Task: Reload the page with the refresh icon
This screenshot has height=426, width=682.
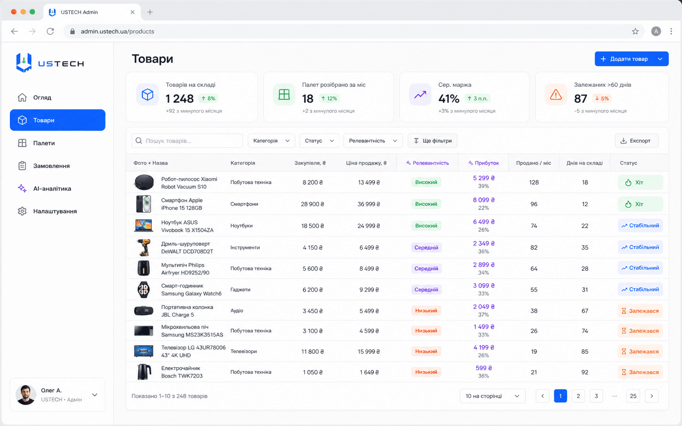Action: (x=50, y=31)
